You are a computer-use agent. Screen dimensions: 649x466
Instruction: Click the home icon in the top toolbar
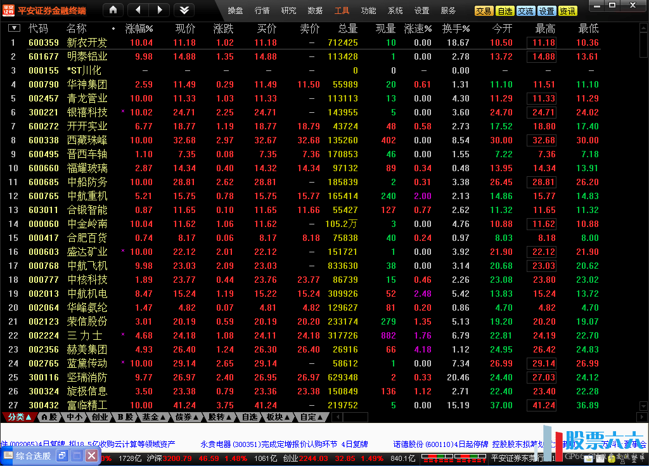coord(113,10)
